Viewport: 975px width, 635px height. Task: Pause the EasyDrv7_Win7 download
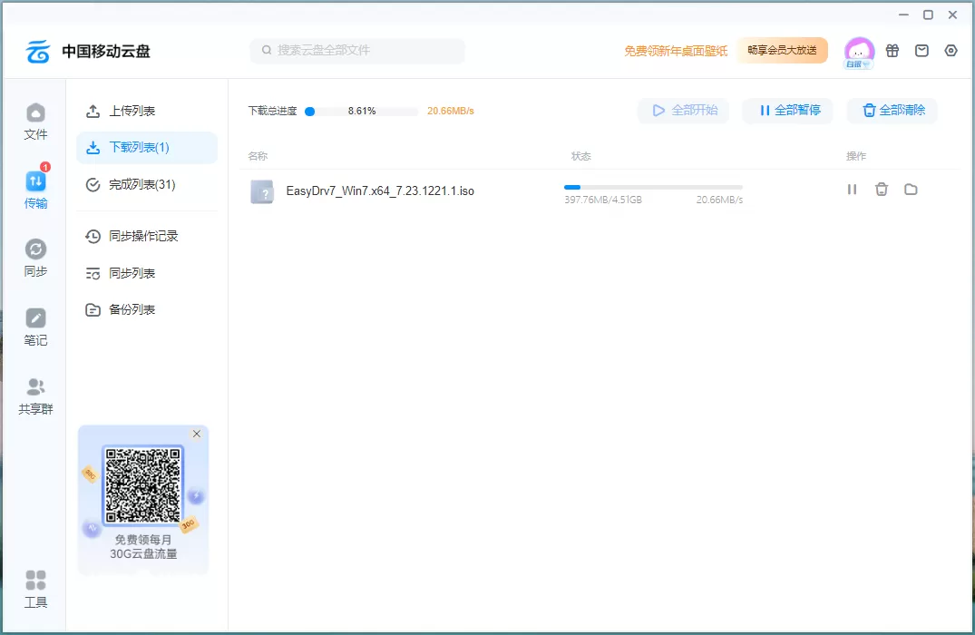[x=852, y=190]
